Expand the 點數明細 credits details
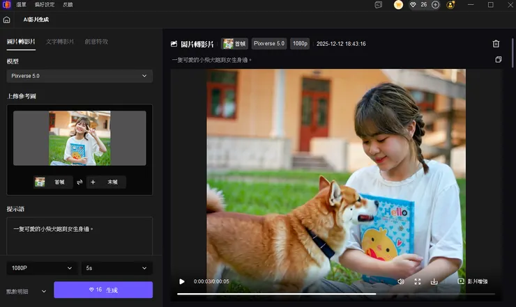The image size is (516, 307). [x=26, y=292]
